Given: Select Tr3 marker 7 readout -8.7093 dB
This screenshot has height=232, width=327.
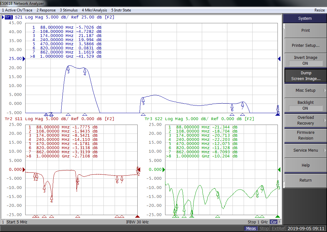Looking at the screenshot, I should point(225,152).
